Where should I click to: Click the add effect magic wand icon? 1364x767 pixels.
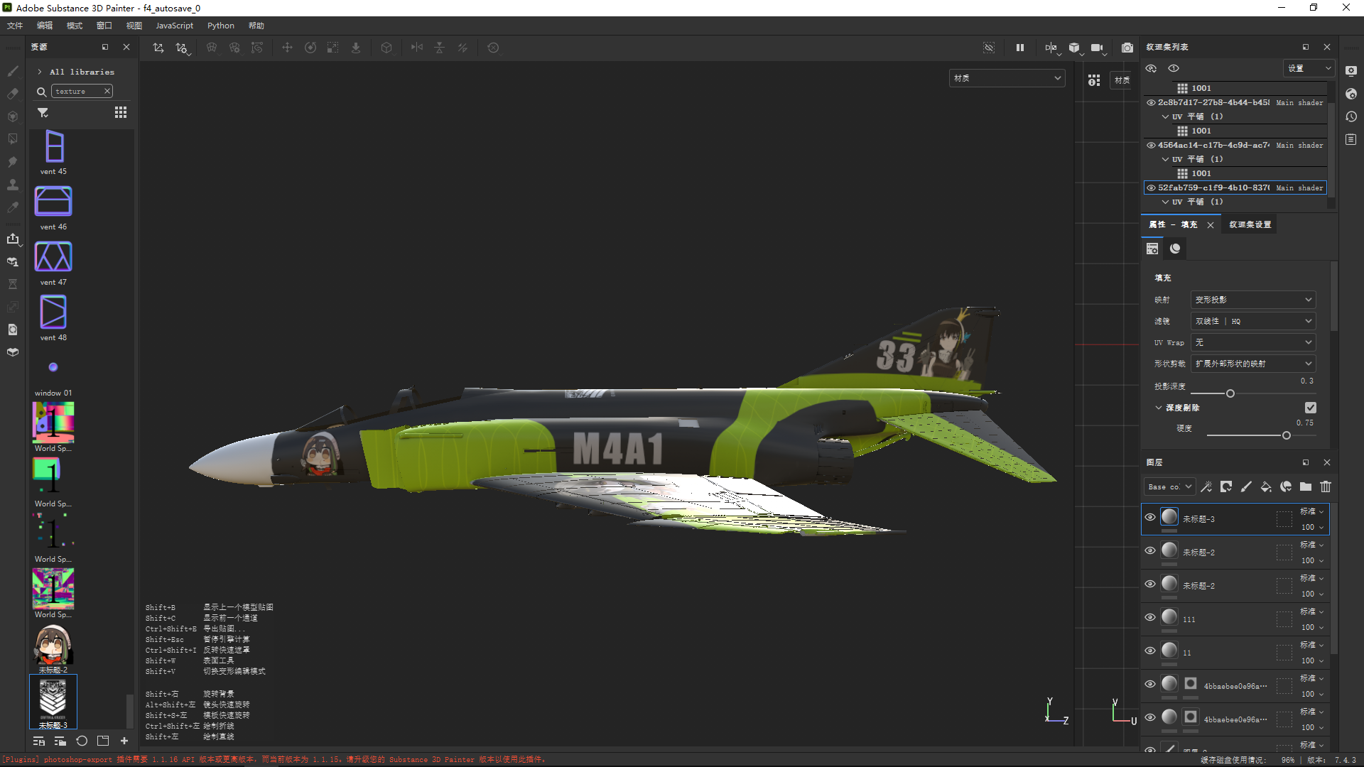coord(1206,487)
